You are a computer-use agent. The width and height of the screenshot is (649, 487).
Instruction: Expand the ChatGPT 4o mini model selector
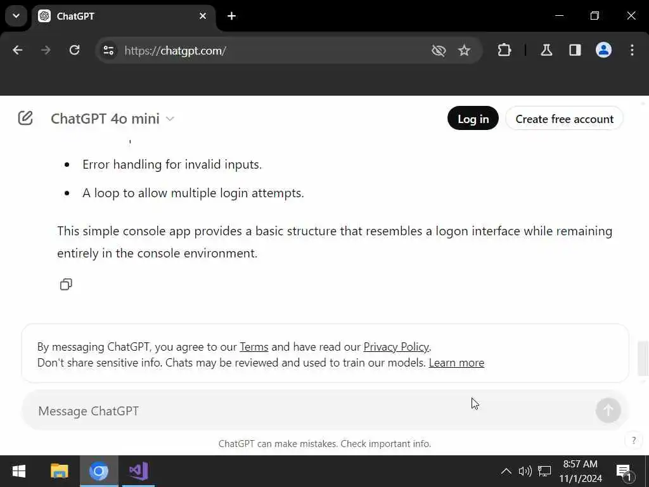113,119
